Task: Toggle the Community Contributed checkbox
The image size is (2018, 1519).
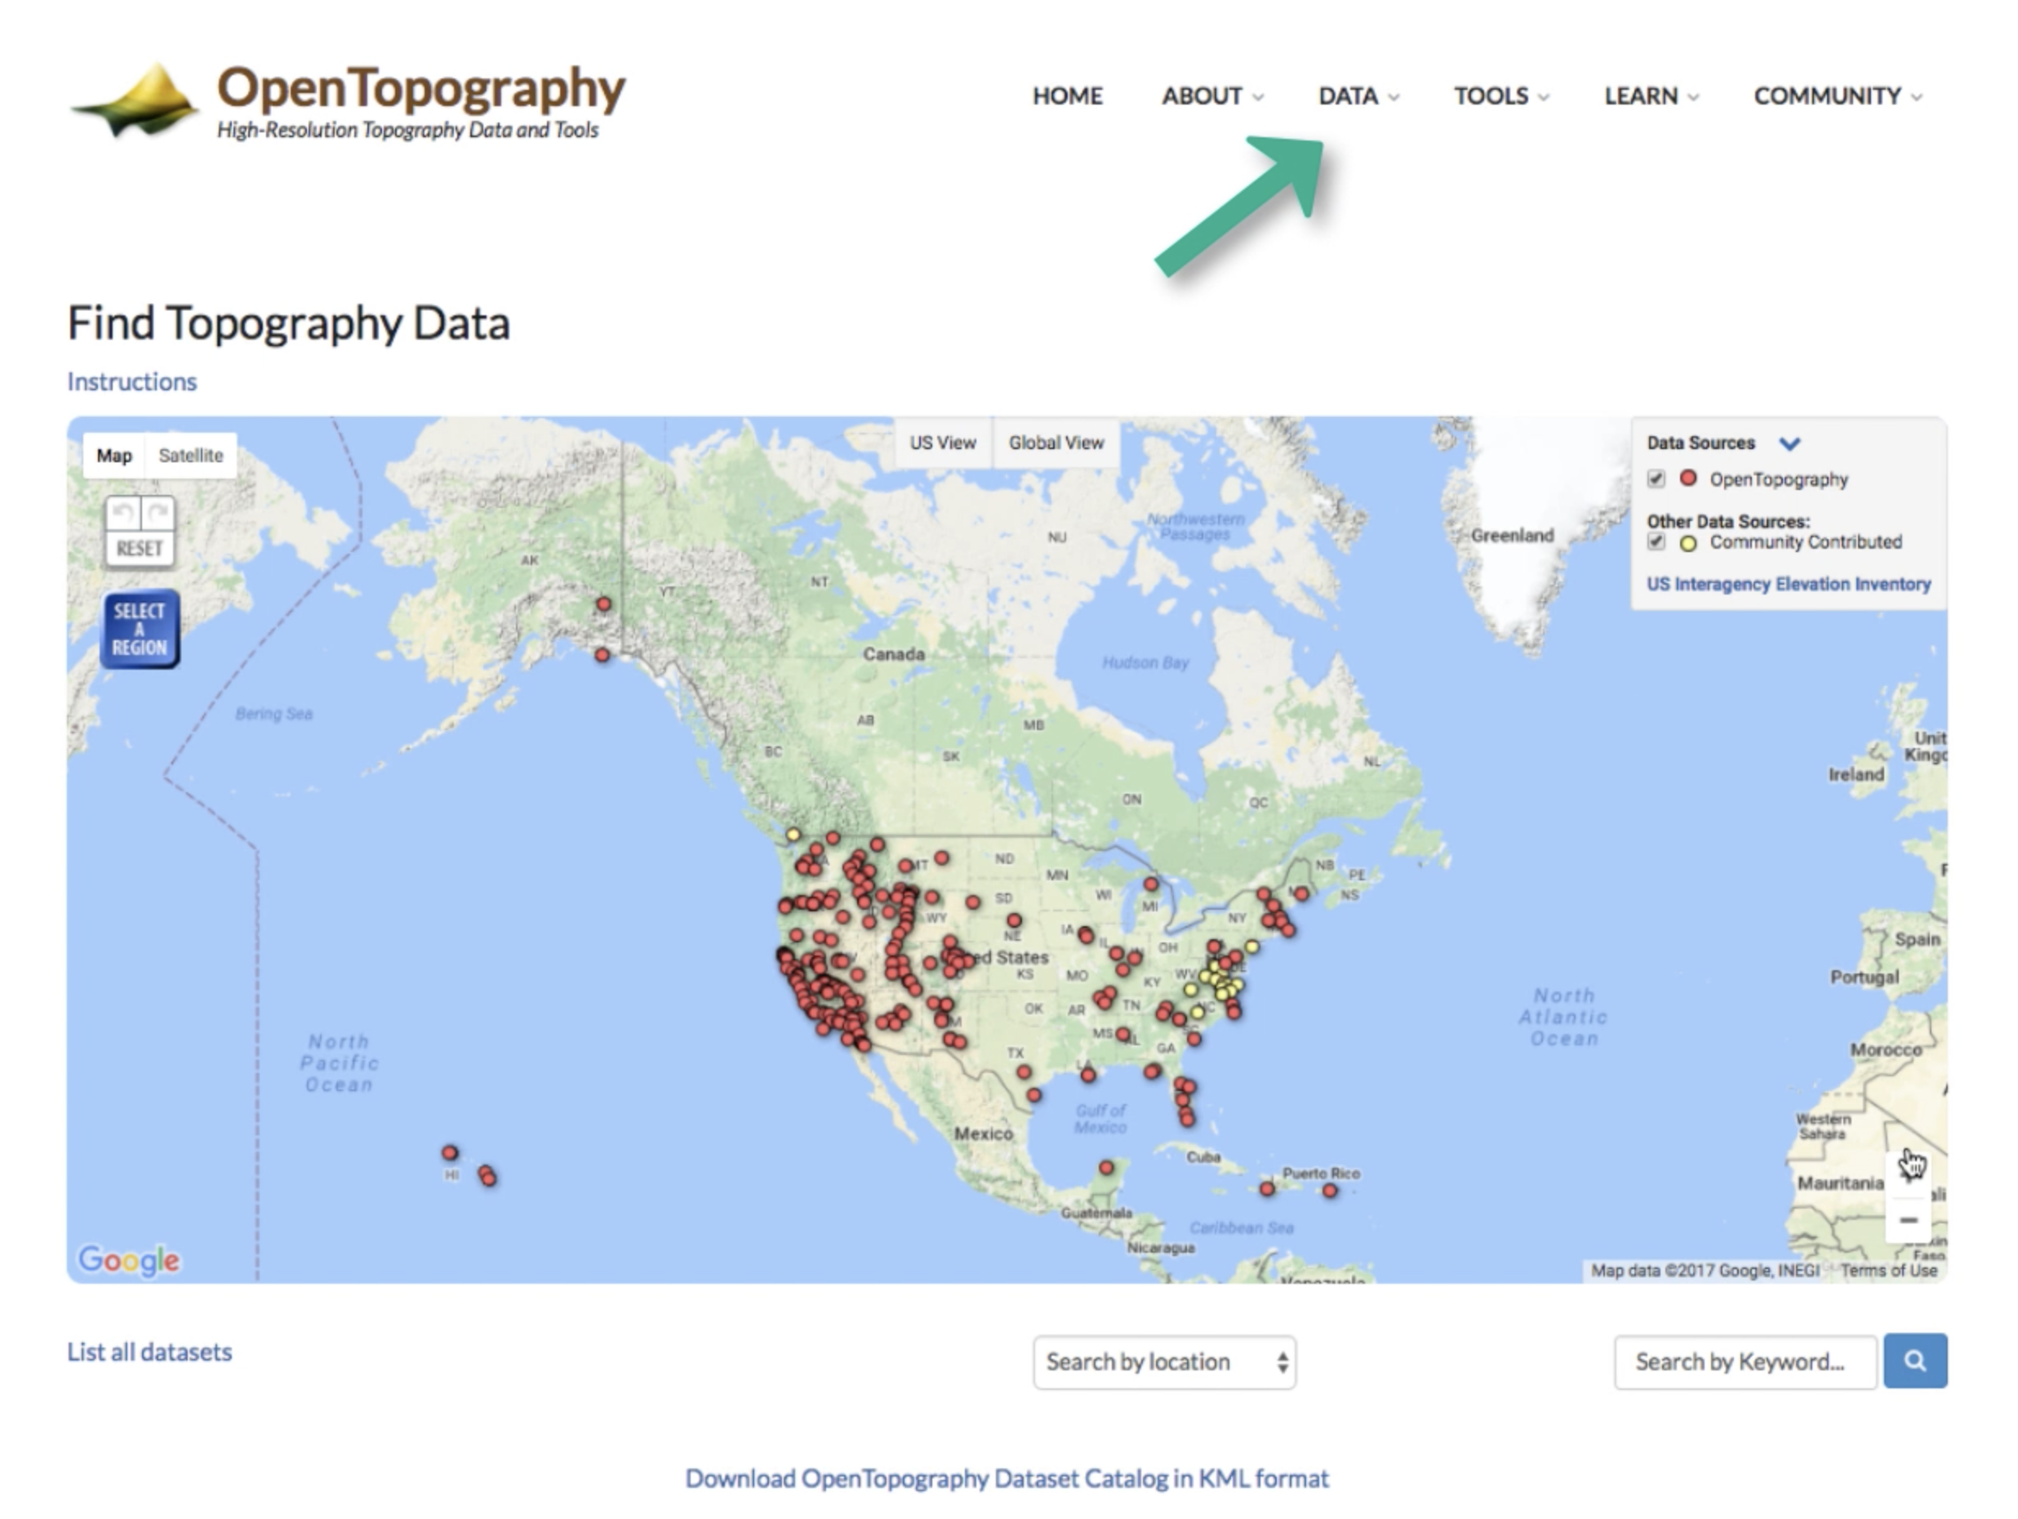Action: pos(1656,542)
